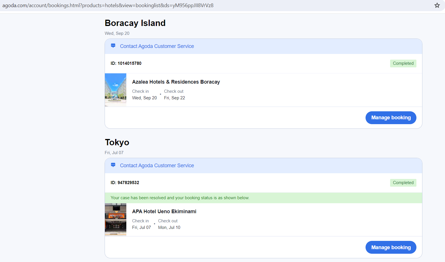
Task: Select APA Hotel Ueno Ekiminami title
Action: tap(164, 211)
